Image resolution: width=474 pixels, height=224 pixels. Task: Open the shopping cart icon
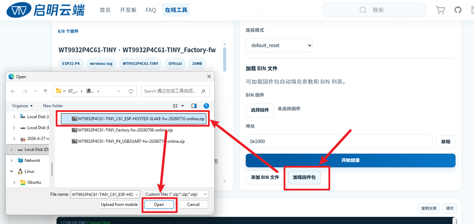click(x=440, y=10)
